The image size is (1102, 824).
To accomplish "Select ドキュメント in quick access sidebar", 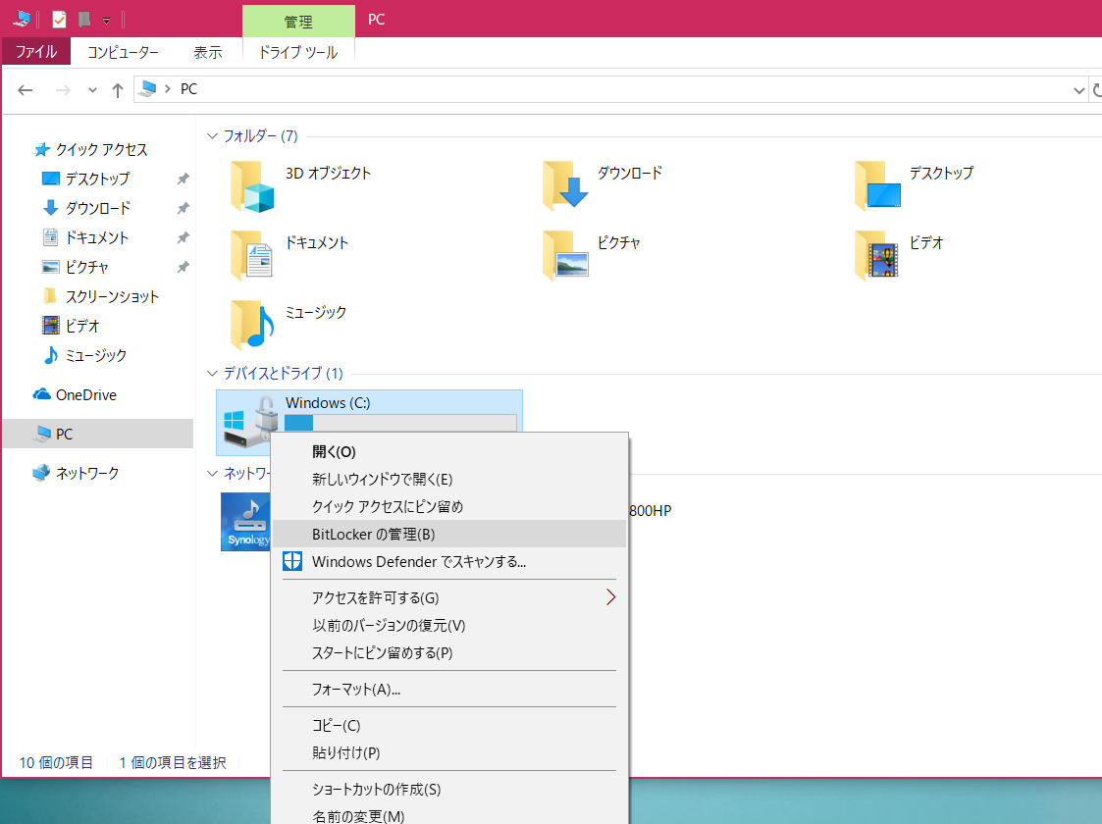I will 98,237.
